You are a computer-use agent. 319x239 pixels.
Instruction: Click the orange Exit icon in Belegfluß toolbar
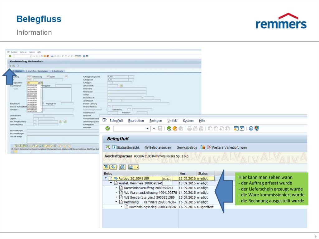coord(175,128)
